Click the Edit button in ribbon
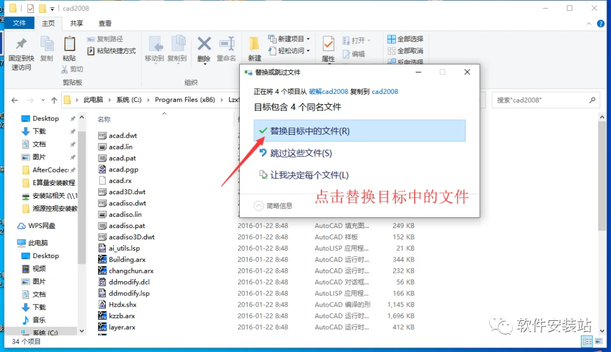 (x=354, y=54)
